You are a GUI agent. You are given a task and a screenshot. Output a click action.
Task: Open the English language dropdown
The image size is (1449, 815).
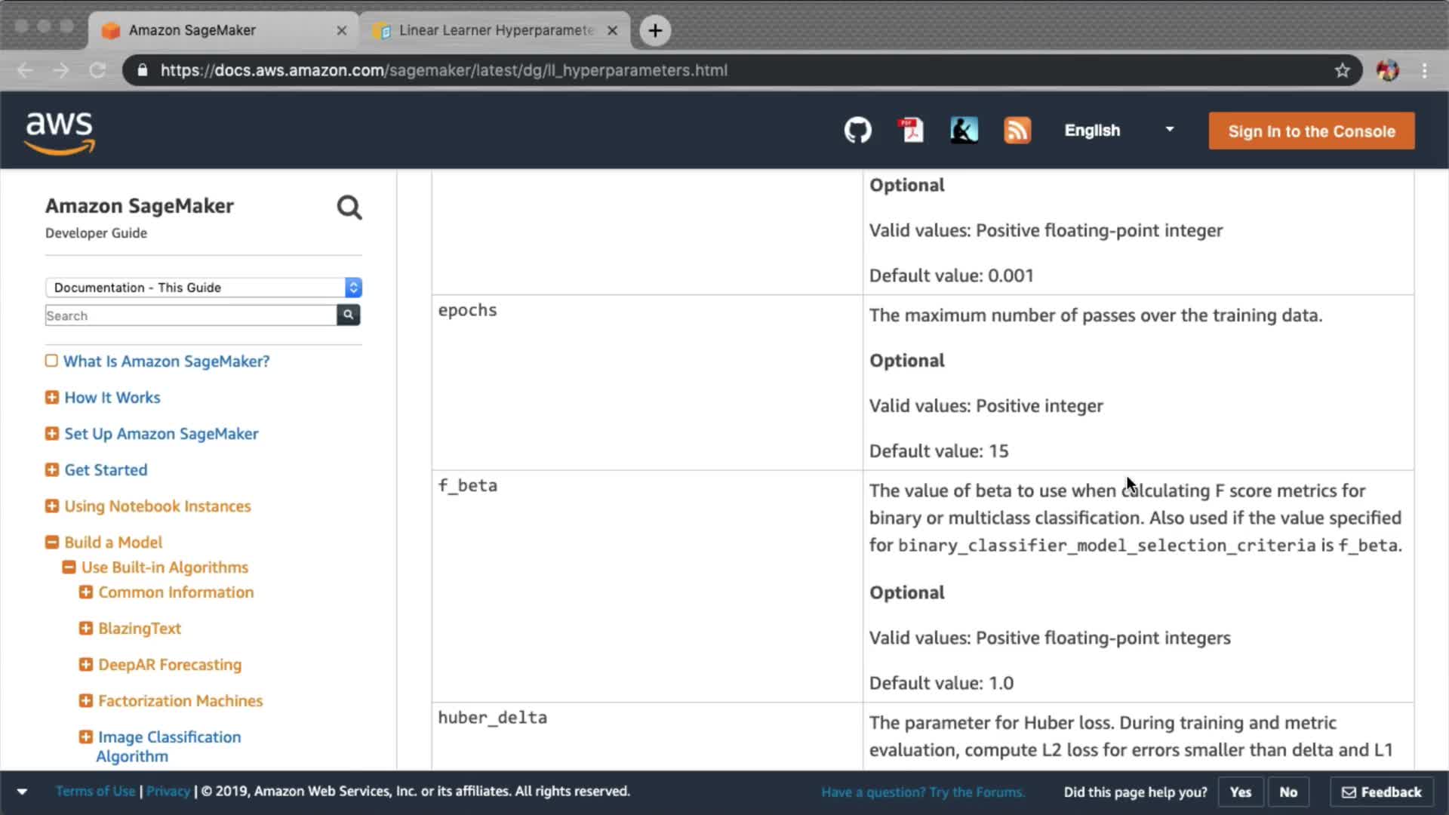pos(1118,131)
